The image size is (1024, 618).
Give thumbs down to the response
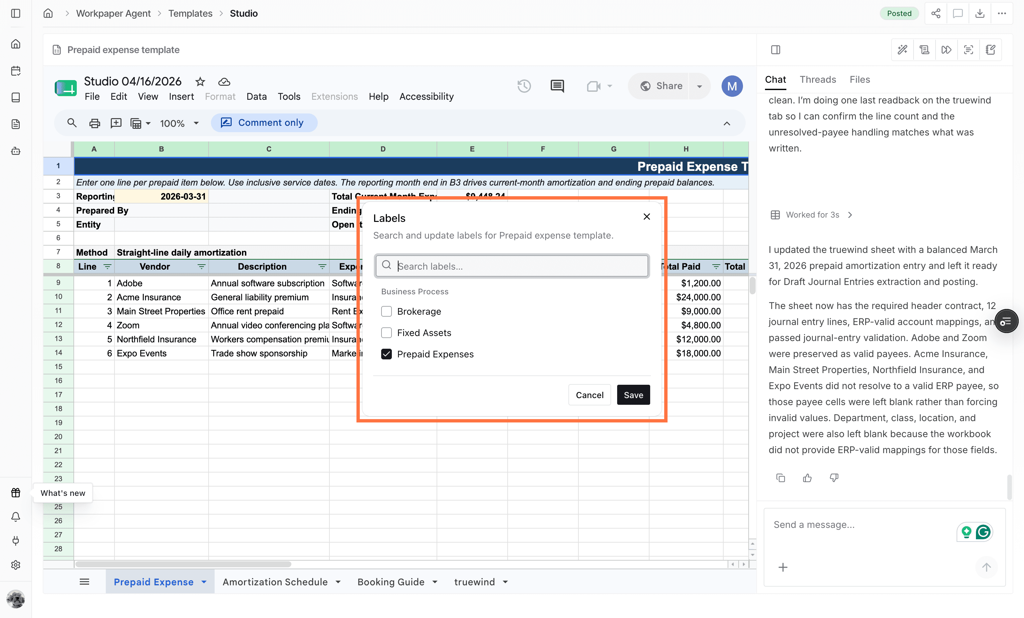(x=834, y=478)
